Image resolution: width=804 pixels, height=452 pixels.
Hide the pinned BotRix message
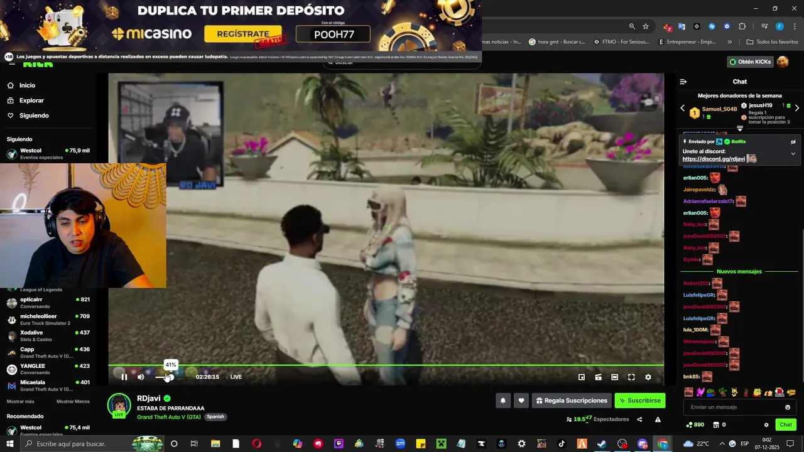point(793,142)
